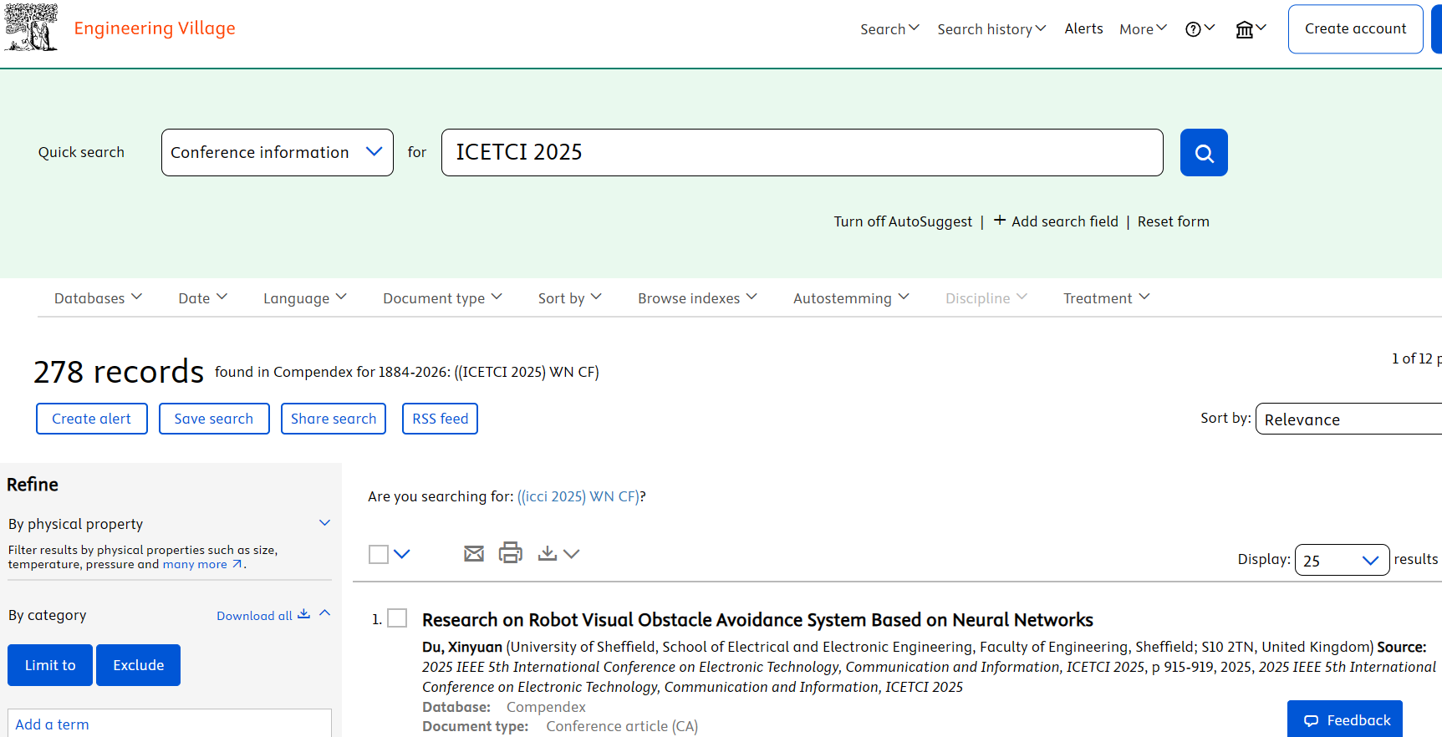The height and width of the screenshot is (737, 1442).
Task: Click the ICETCI 2025 search input
Action: click(x=803, y=153)
